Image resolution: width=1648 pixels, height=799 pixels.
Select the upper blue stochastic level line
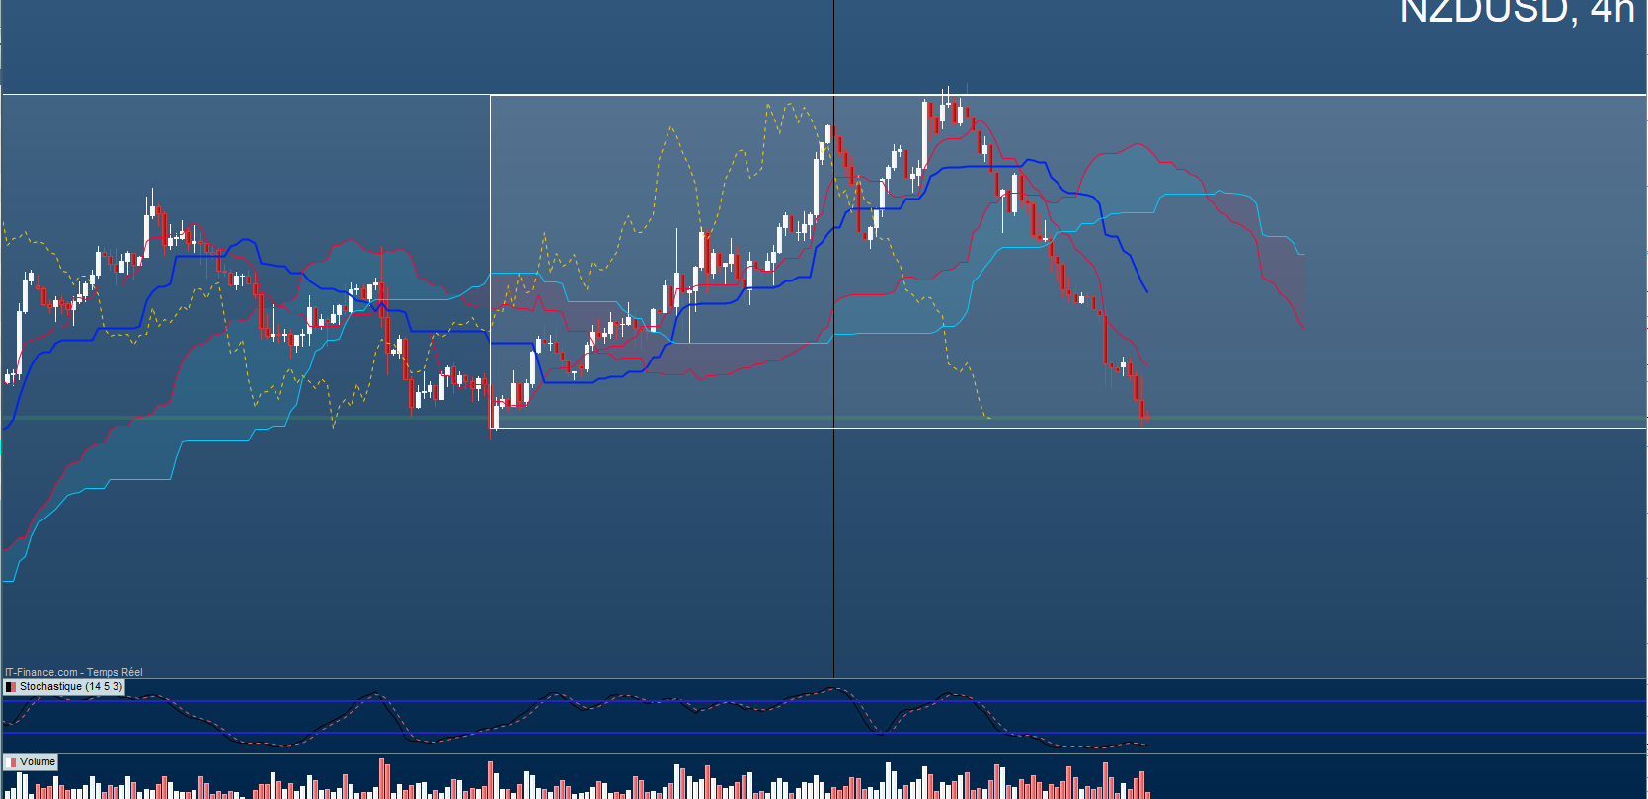pos(1284,701)
